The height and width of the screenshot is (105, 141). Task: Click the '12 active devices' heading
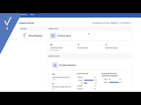67,65
